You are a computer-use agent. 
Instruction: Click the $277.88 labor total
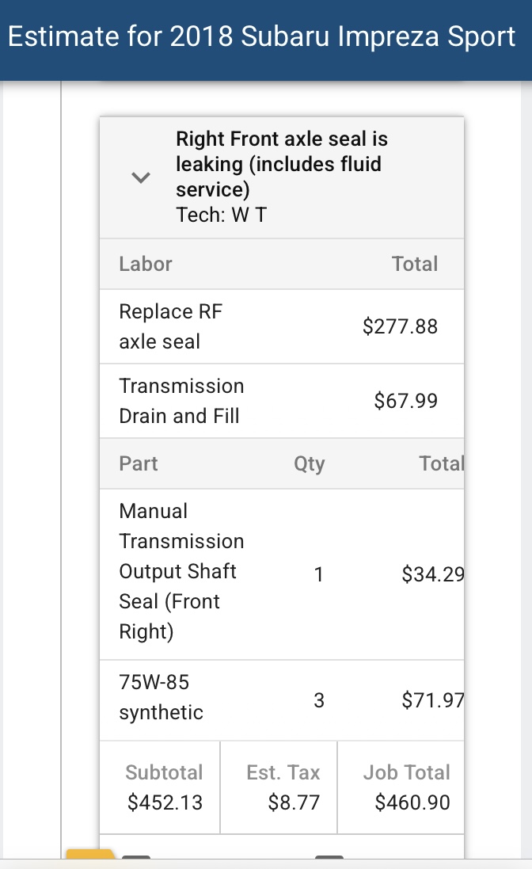(x=400, y=326)
